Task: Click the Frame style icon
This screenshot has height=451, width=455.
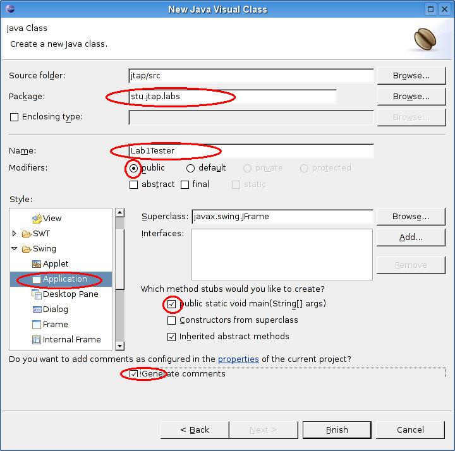Action: (37, 325)
